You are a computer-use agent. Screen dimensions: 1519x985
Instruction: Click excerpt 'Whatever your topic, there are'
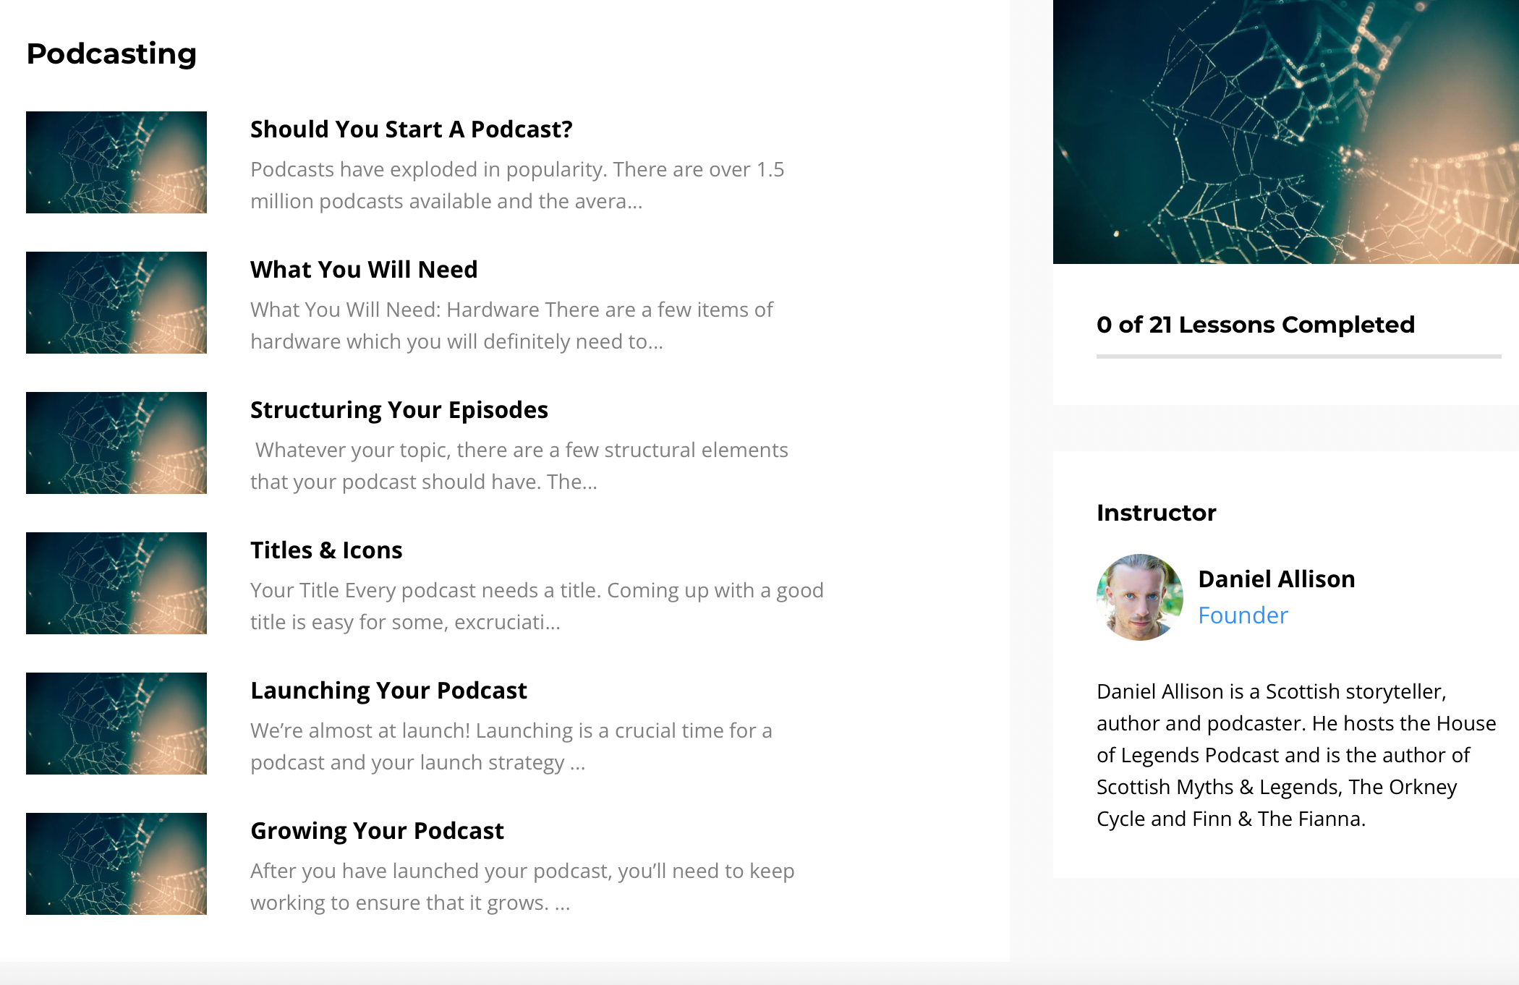click(x=519, y=466)
